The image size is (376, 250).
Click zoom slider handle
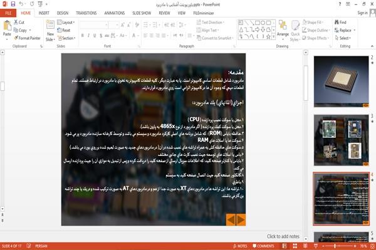point(335,246)
